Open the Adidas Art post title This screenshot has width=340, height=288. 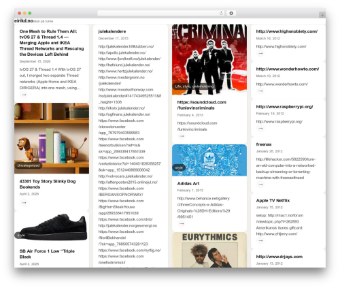[x=188, y=184]
